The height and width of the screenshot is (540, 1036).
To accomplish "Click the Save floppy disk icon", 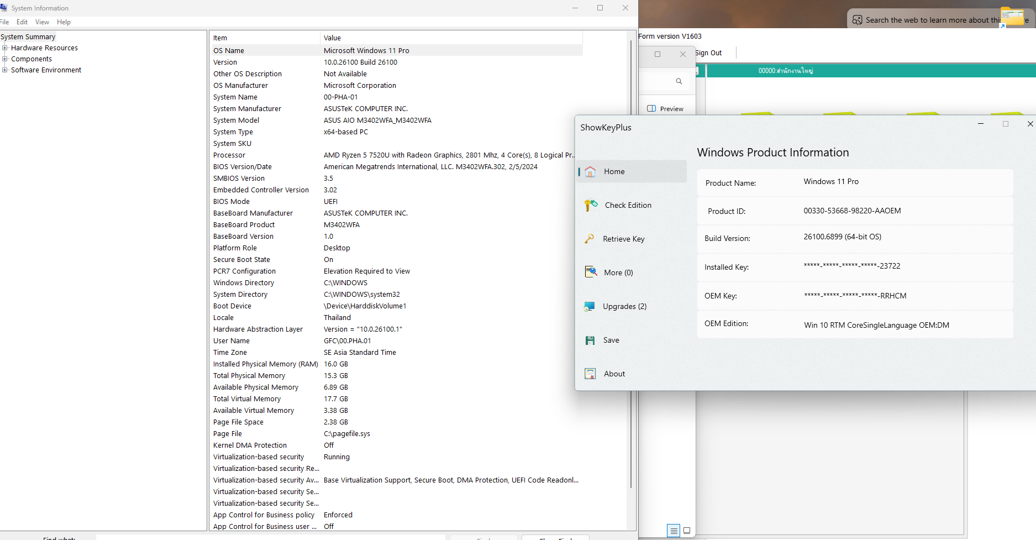I will pyautogui.click(x=590, y=340).
